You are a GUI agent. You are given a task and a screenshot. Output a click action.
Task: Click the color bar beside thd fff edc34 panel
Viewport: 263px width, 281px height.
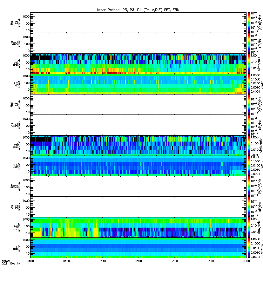click(x=249, y=104)
